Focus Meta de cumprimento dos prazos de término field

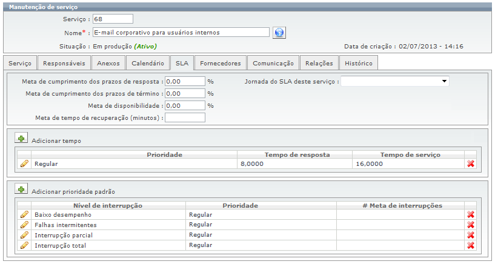(185, 93)
